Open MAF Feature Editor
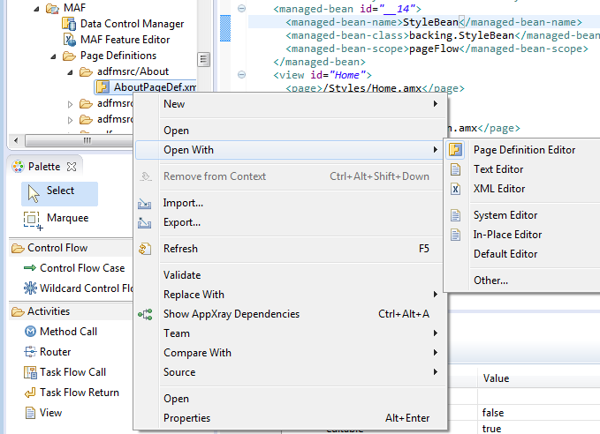Viewport: 600px width, 434px height. 125,40
